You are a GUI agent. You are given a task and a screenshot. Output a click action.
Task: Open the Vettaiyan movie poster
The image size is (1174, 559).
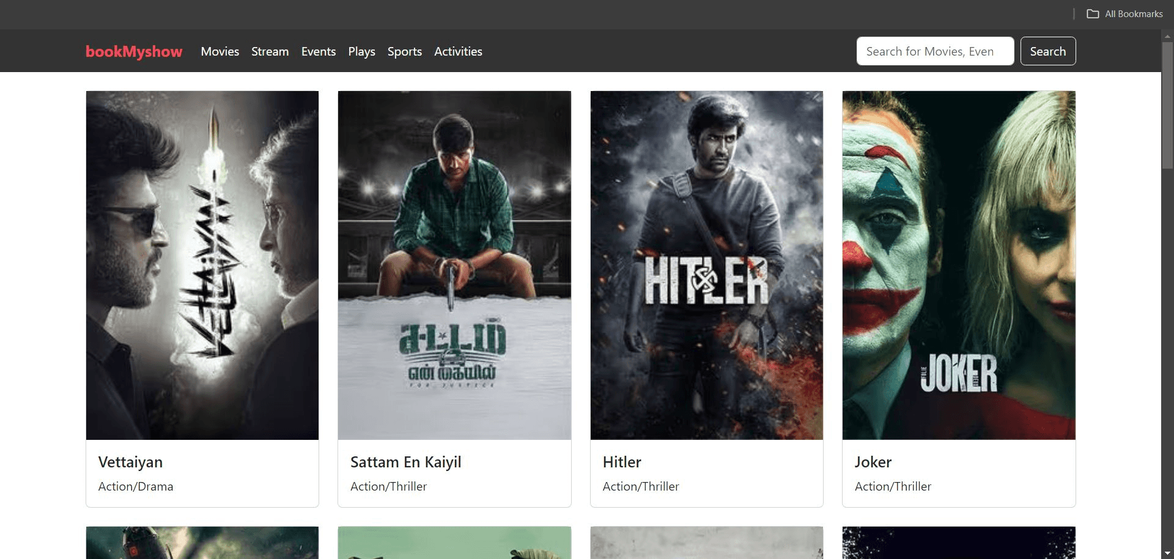(x=202, y=265)
